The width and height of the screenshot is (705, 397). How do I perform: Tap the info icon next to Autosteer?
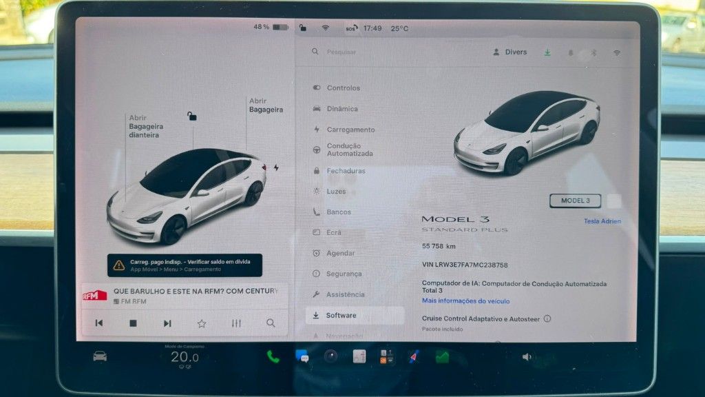coord(547,318)
